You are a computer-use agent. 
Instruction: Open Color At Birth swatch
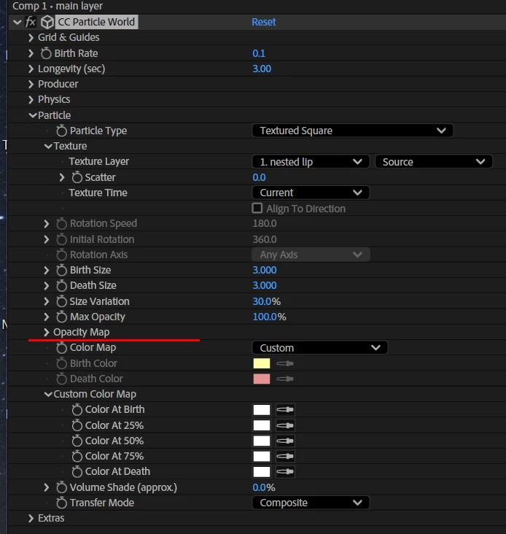tap(262, 410)
